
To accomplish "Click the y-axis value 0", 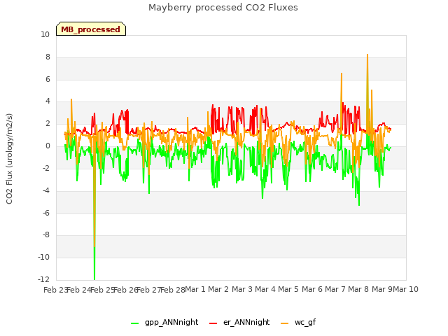I will click(48, 146).
